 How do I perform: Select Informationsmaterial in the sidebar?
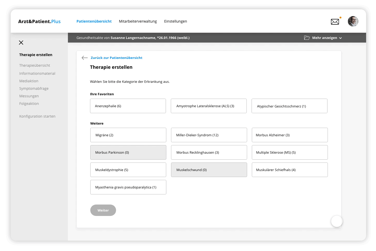click(x=37, y=73)
